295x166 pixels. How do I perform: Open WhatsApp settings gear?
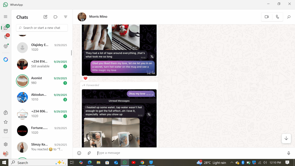(x=5, y=144)
